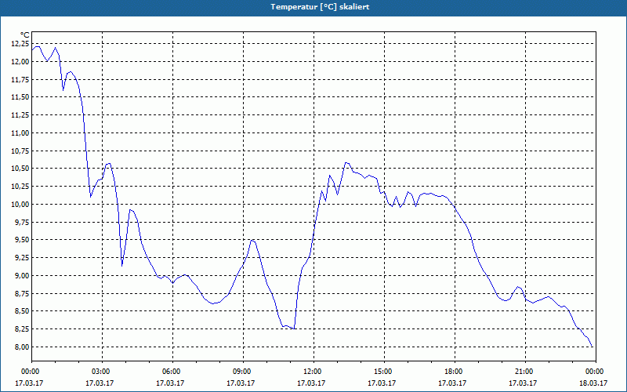Click the 11,00 y-axis value

(20, 133)
